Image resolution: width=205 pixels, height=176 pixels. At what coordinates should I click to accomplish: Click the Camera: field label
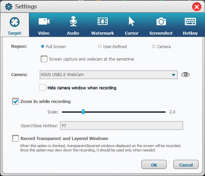pos(19,74)
